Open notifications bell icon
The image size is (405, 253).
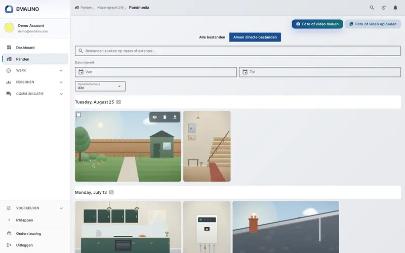tap(395, 8)
